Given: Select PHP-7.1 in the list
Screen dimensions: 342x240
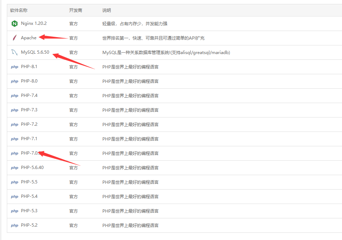Looking at the screenshot, I should [29, 139].
